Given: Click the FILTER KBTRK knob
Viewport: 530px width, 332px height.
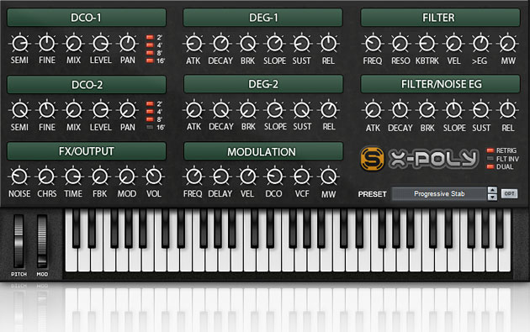Looking at the screenshot, I should pos(427,44).
